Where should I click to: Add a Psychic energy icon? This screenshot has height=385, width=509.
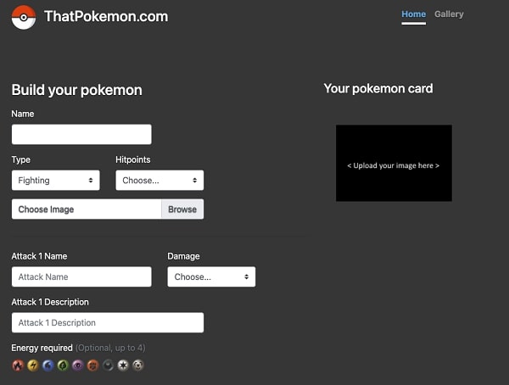pos(78,365)
